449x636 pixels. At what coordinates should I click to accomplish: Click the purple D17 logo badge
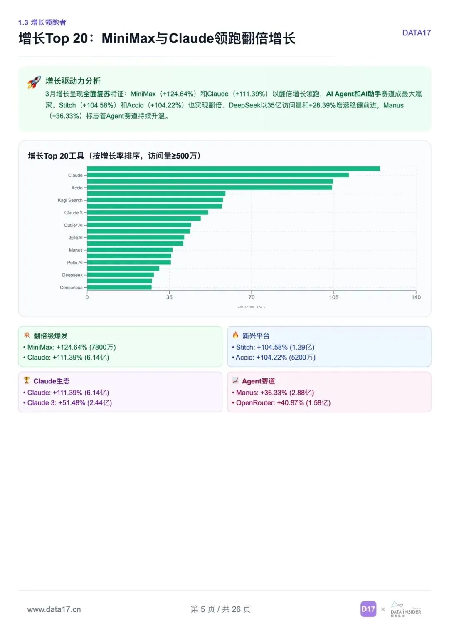[368, 609]
